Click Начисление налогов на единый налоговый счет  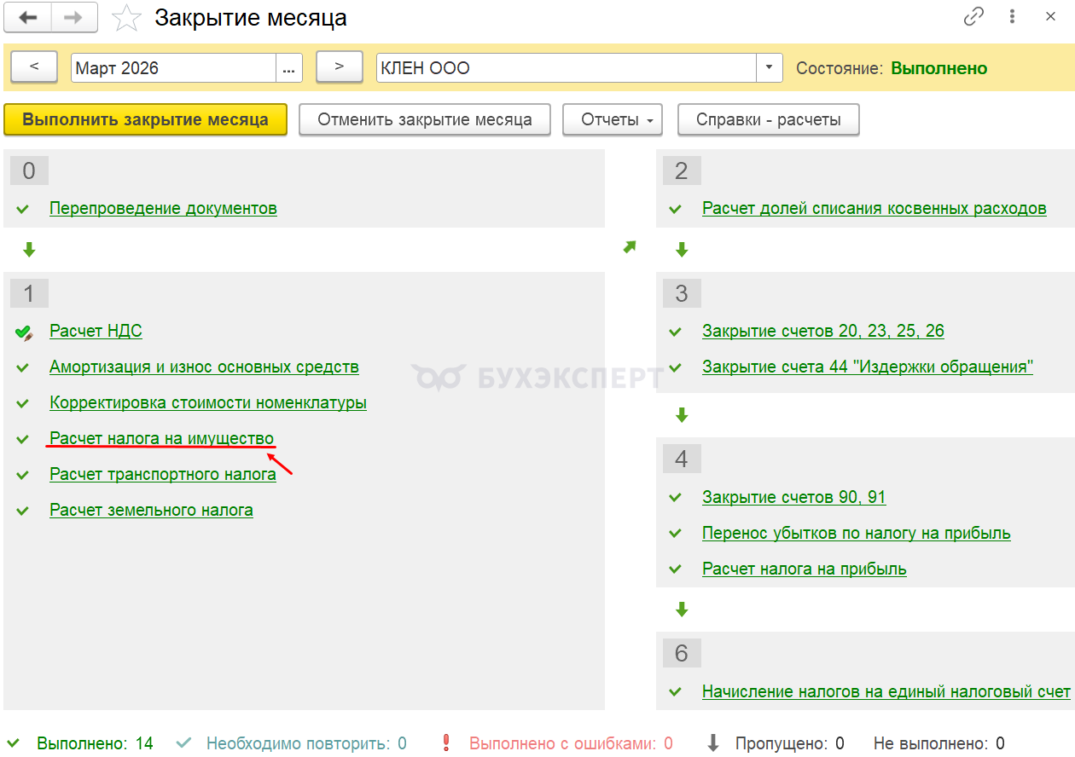886,691
